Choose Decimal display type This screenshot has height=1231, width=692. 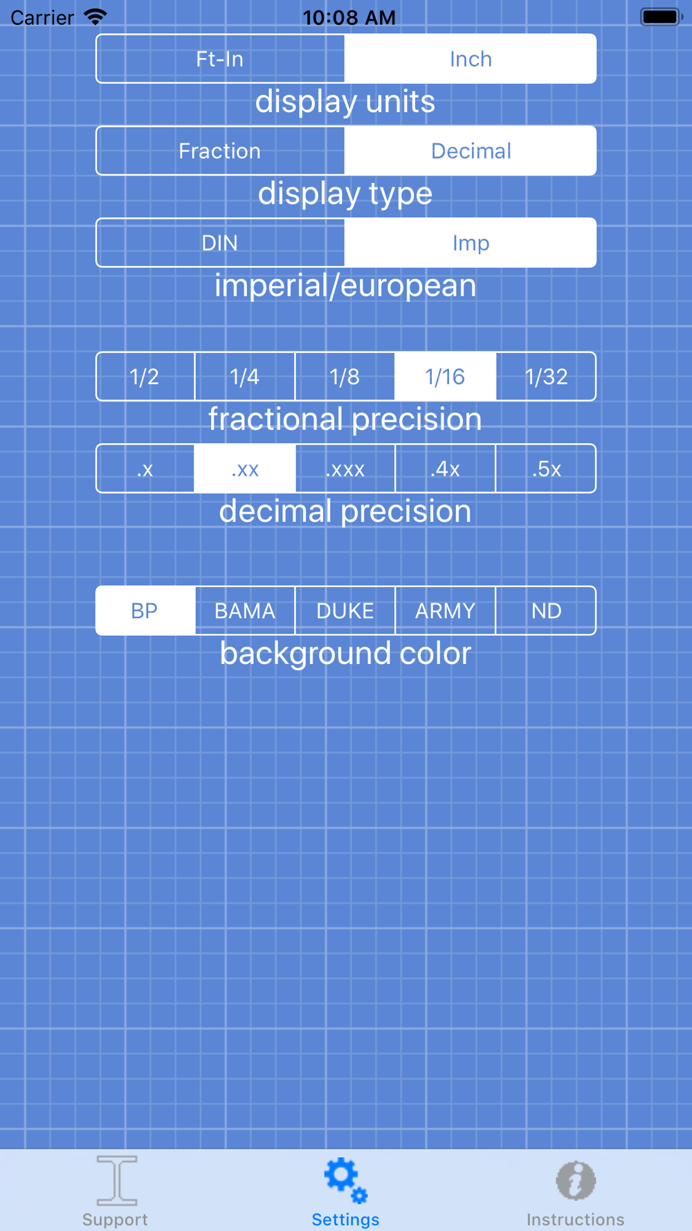(471, 151)
